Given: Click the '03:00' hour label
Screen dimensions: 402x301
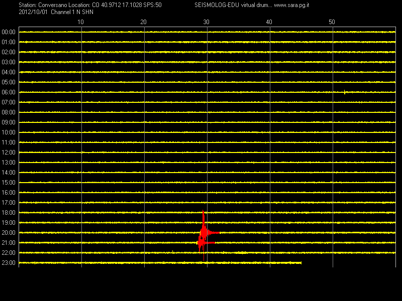Looking at the screenshot, I should [x=9, y=62].
